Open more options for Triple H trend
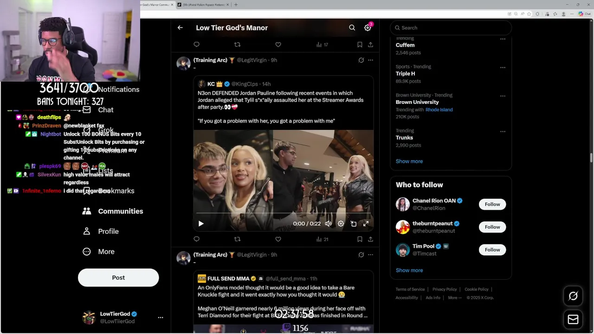 [x=503, y=67]
